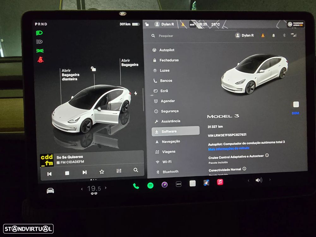This screenshot has height=237, width=316.
Task: Toggle the headlights indicator icon
Action: (39, 33)
